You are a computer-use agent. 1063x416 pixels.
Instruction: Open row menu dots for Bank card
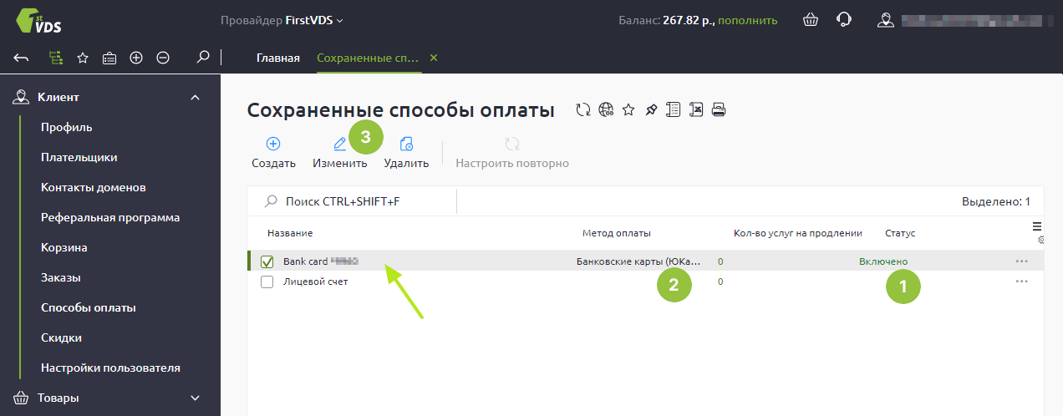click(x=1021, y=261)
